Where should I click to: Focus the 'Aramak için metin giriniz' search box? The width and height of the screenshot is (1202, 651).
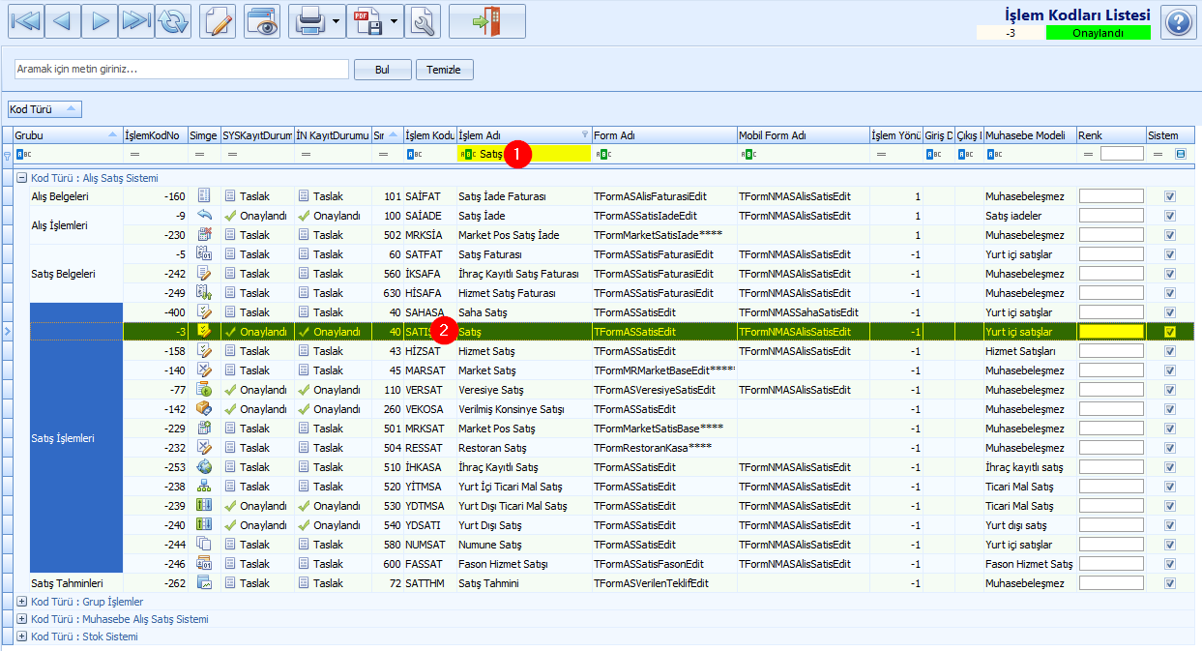click(x=181, y=70)
